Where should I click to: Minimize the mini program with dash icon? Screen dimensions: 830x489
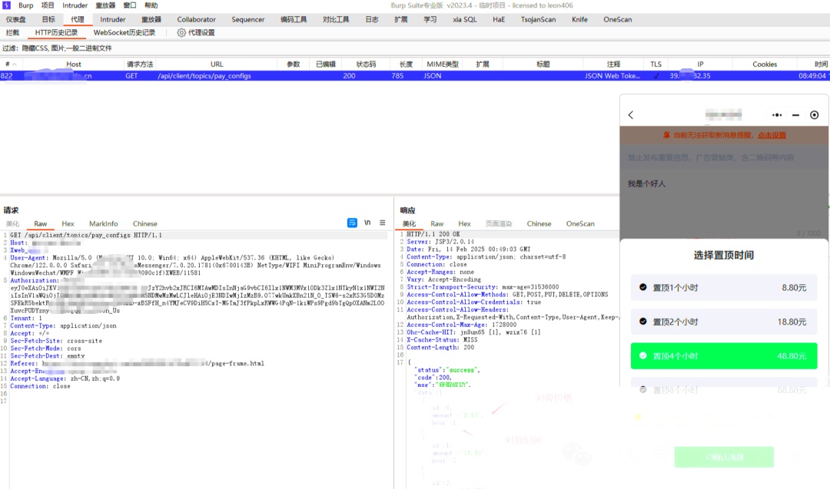795,114
